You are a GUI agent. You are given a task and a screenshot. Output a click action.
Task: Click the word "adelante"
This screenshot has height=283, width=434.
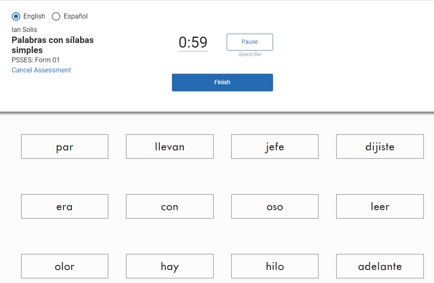click(380, 266)
